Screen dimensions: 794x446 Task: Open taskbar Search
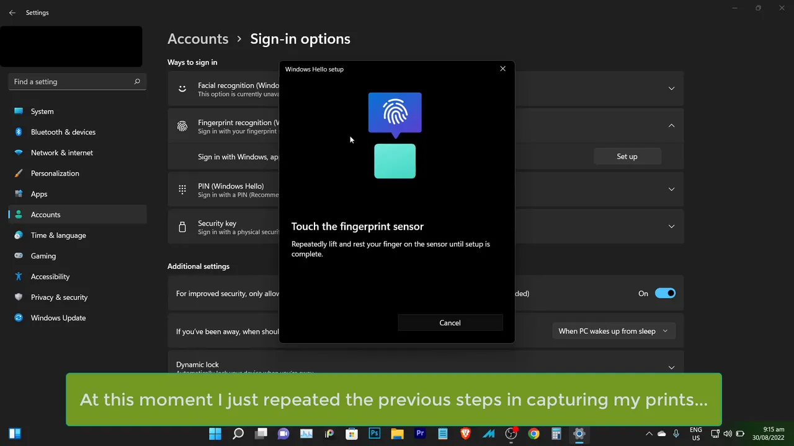click(x=238, y=434)
